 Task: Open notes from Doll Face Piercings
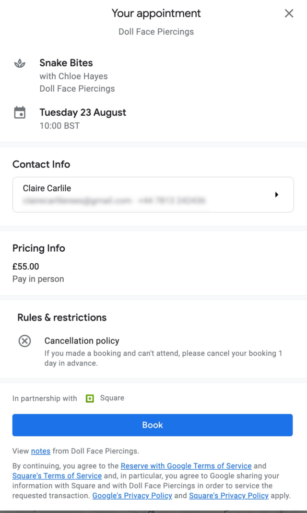[40, 451]
